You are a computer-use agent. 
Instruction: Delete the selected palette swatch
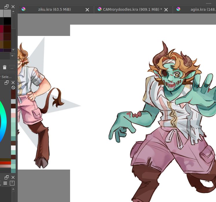pyautogui.click(x=5, y=68)
